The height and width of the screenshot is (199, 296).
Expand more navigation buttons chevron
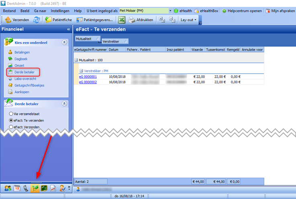pos(69,188)
